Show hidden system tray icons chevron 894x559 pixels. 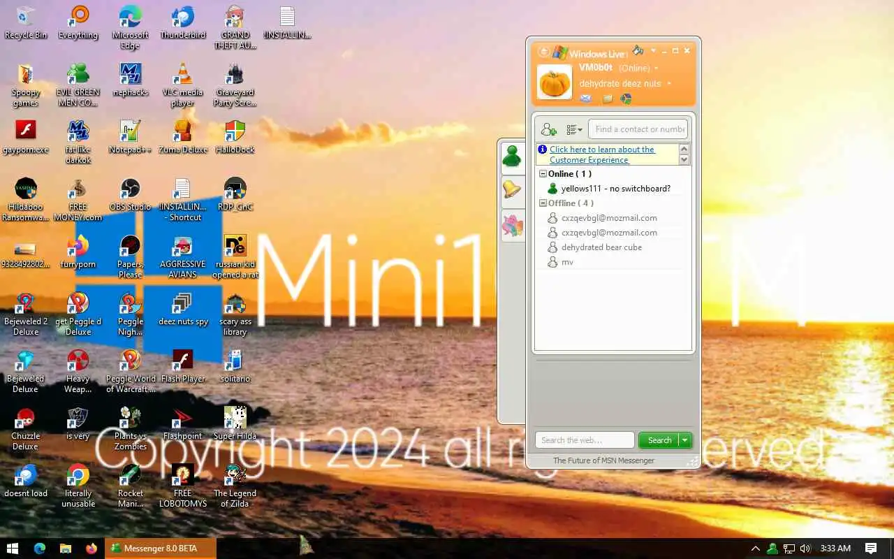[x=755, y=549]
